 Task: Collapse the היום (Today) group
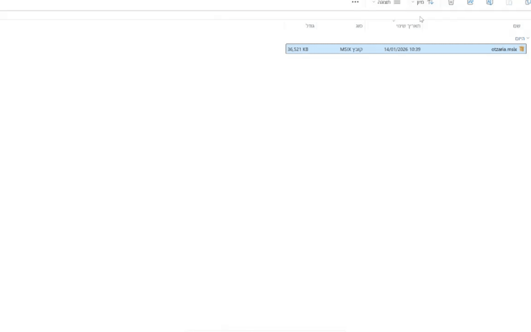coord(527,38)
